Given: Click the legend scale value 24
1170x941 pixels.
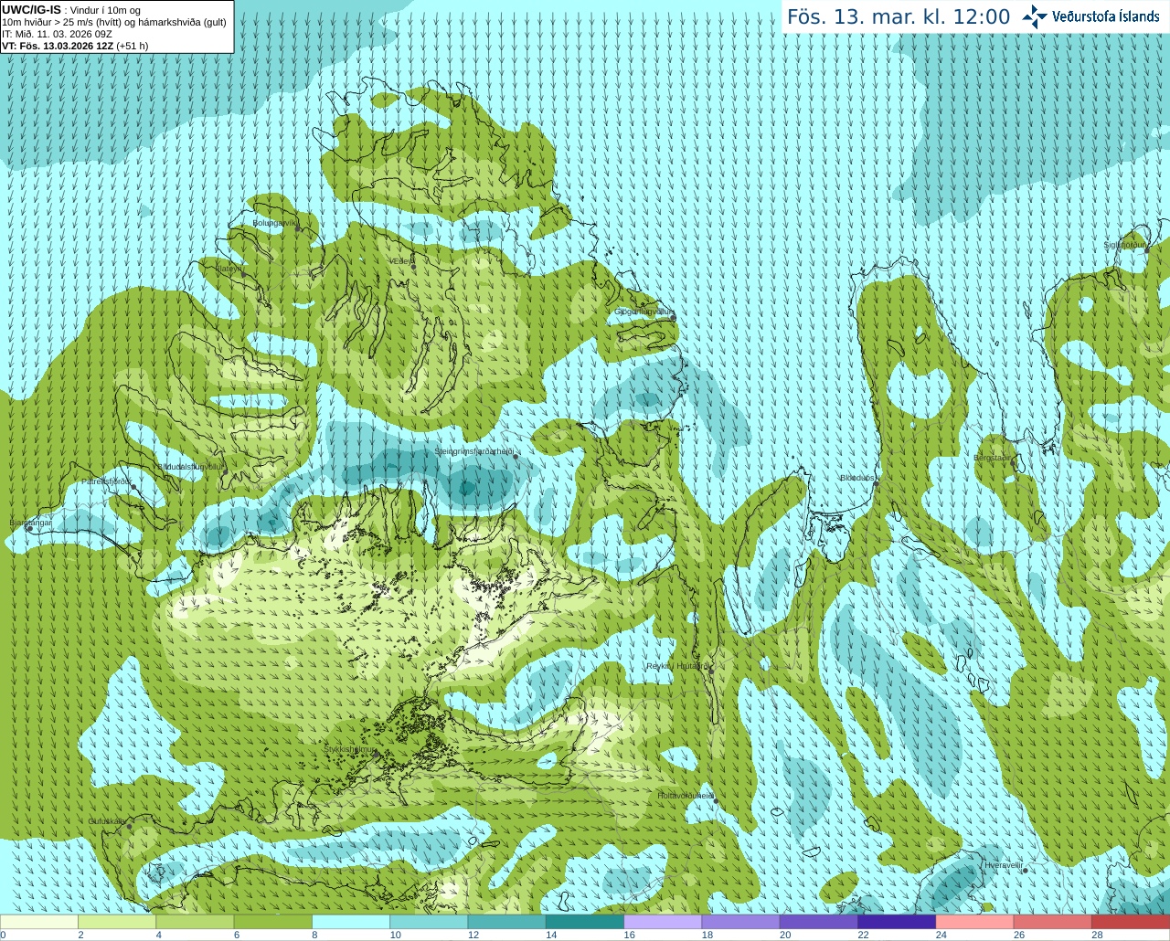Looking at the screenshot, I should pos(941,936).
